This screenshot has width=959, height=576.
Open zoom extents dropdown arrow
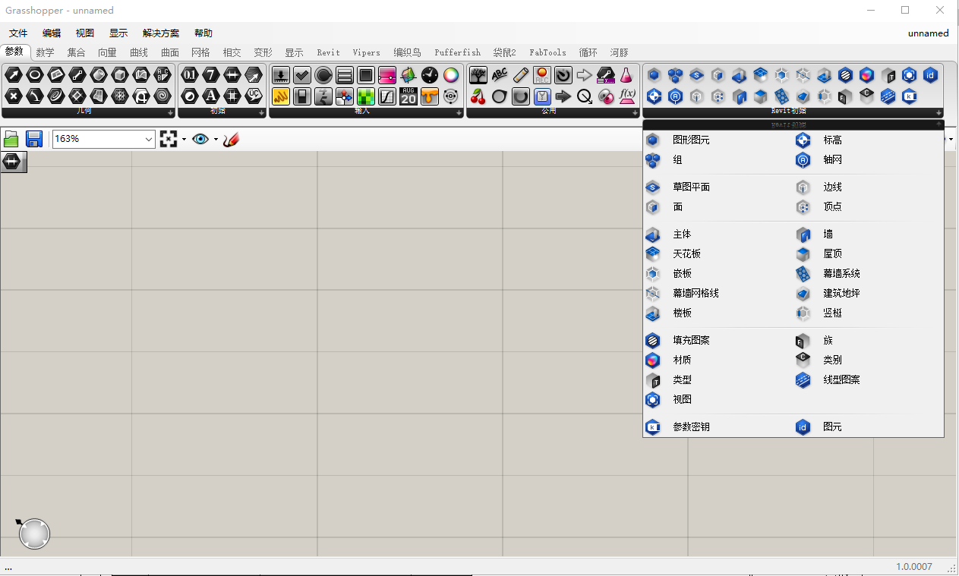pyautogui.click(x=184, y=140)
